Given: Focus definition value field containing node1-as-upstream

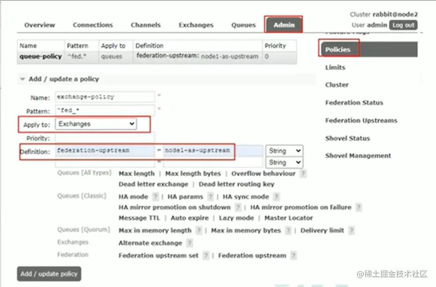Looking at the screenshot, I should pos(213,151).
